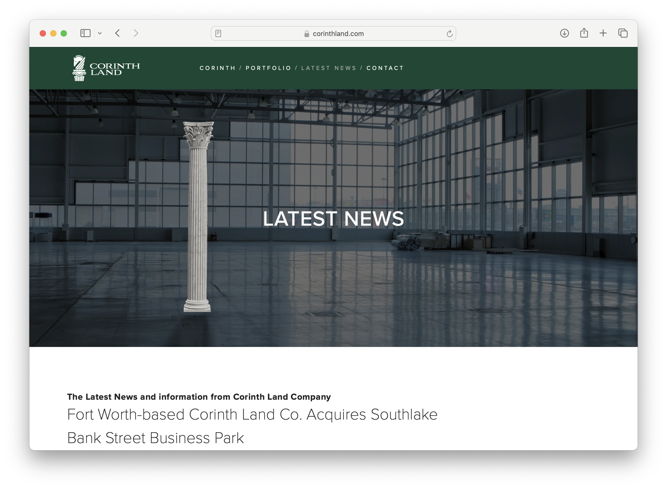
Task: Open the Share icon menu
Action: (x=584, y=33)
